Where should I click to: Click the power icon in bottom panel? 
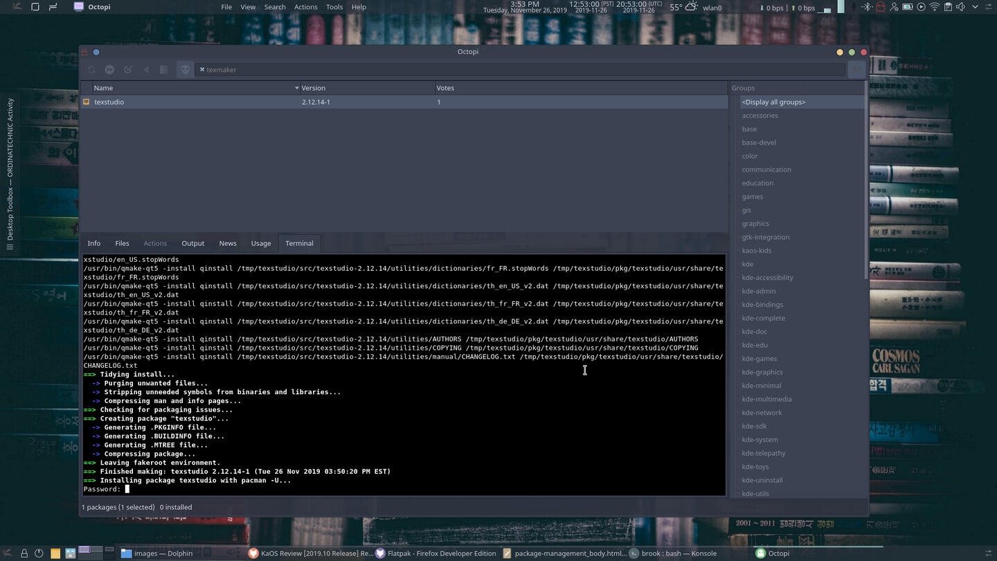pyautogui.click(x=39, y=553)
